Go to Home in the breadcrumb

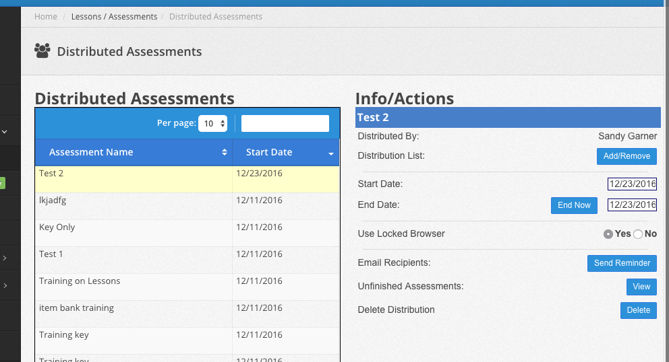(46, 16)
